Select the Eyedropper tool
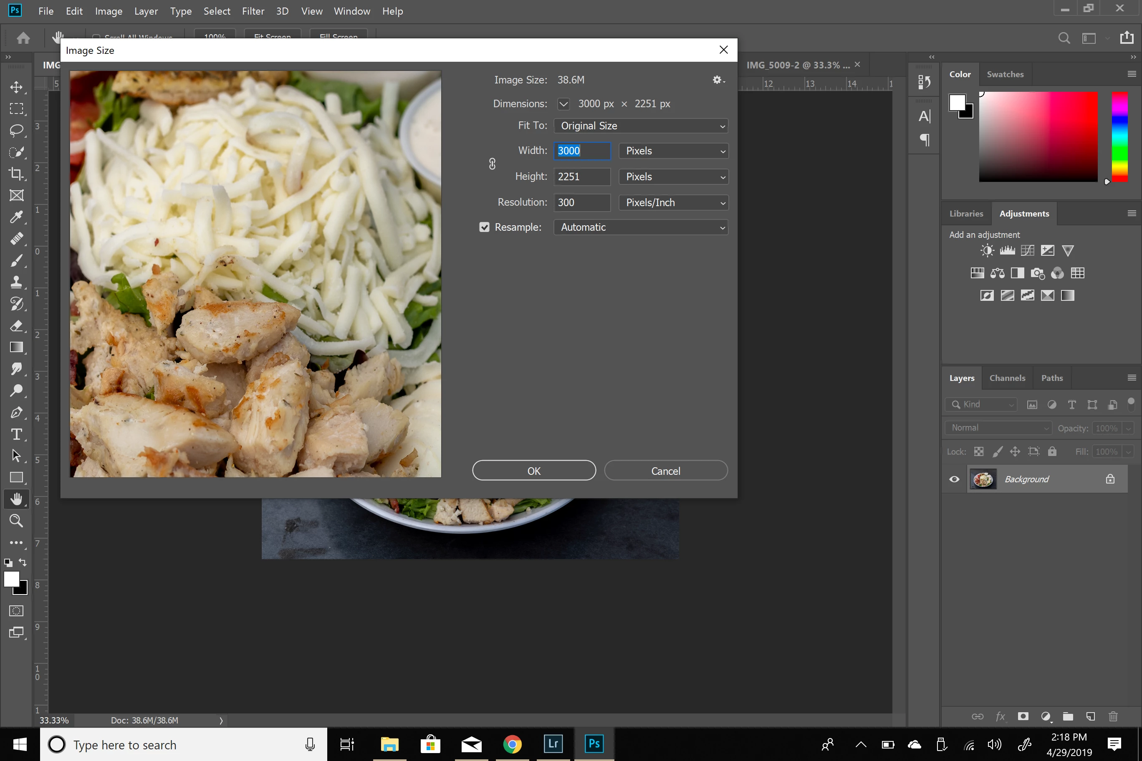 click(x=16, y=217)
